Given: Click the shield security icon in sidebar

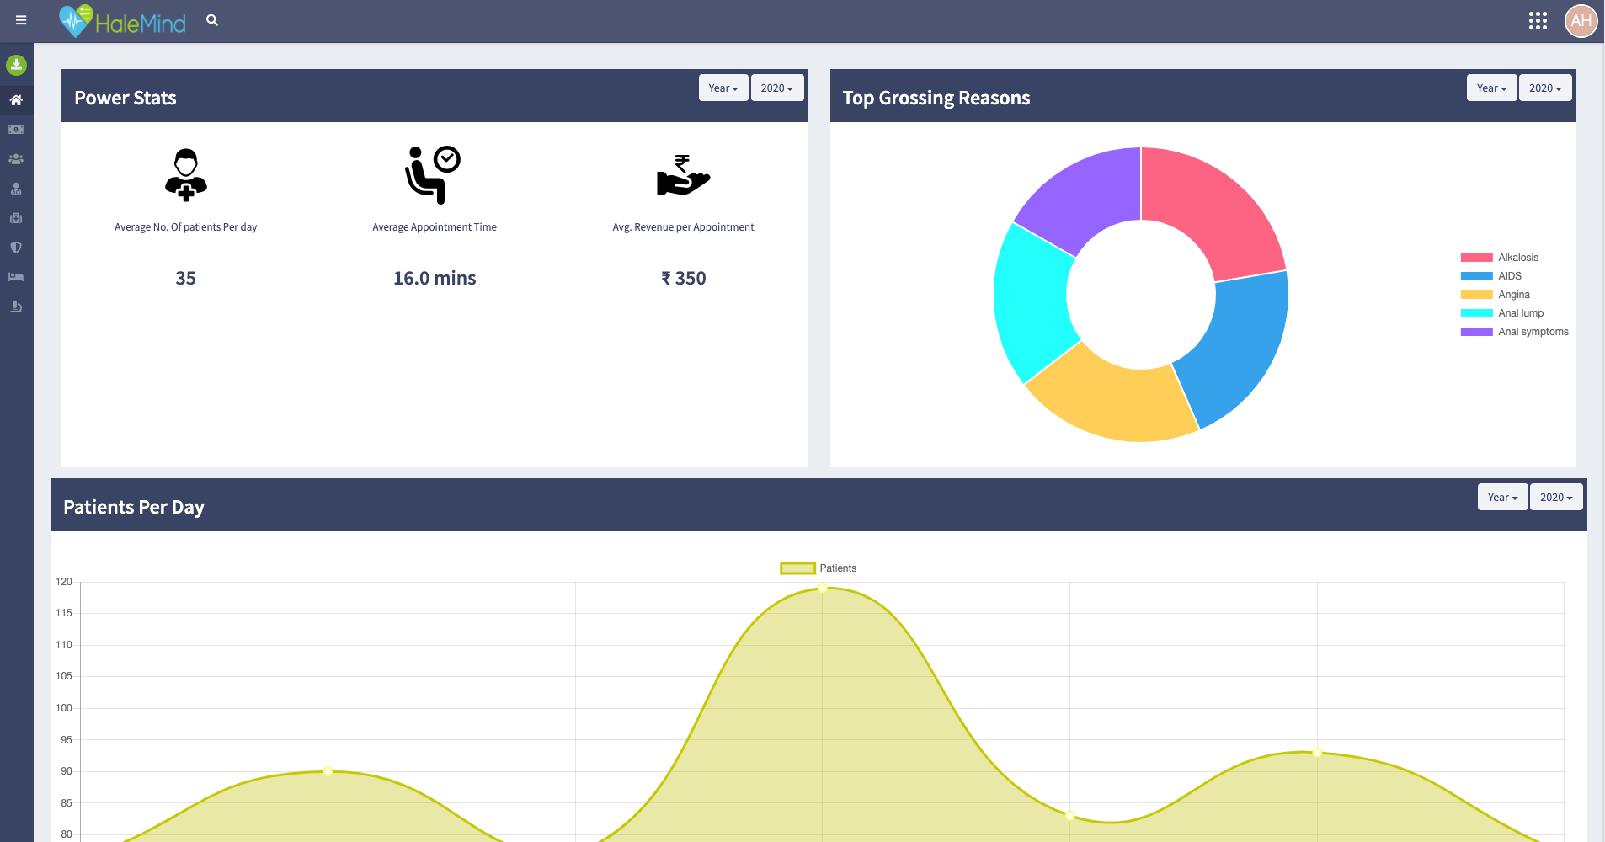Looking at the screenshot, I should coord(16,247).
